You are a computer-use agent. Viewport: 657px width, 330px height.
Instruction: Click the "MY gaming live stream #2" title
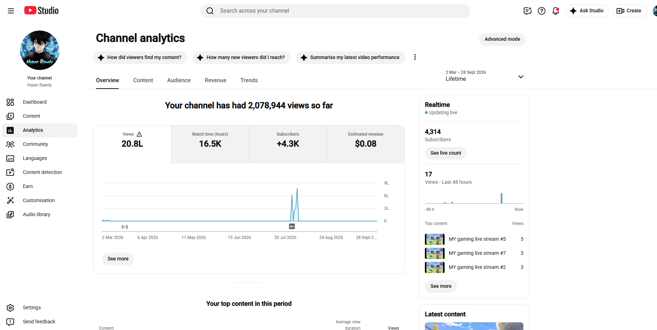pos(477,267)
